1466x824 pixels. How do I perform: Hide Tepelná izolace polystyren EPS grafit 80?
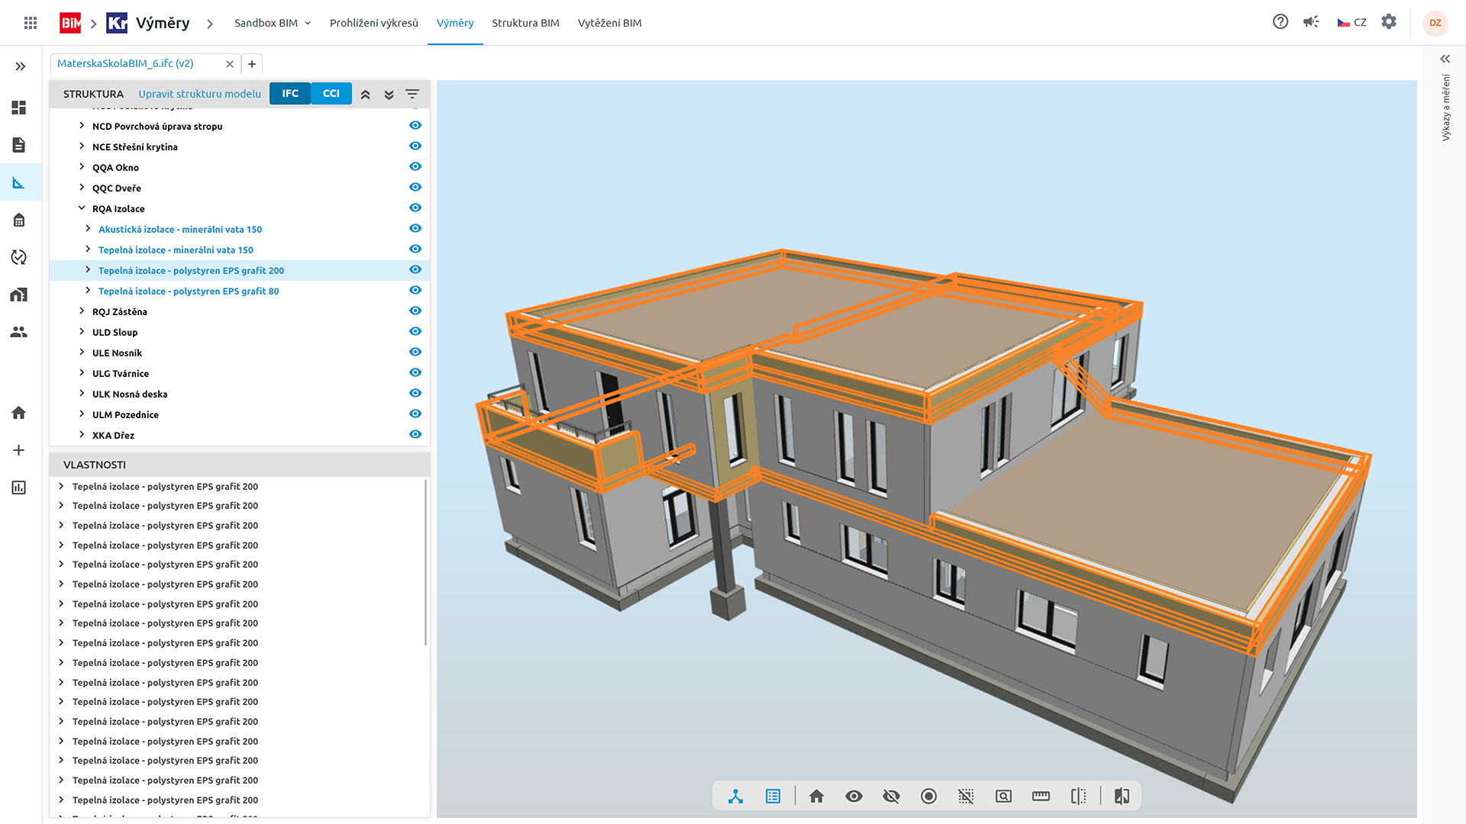tap(415, 291)
